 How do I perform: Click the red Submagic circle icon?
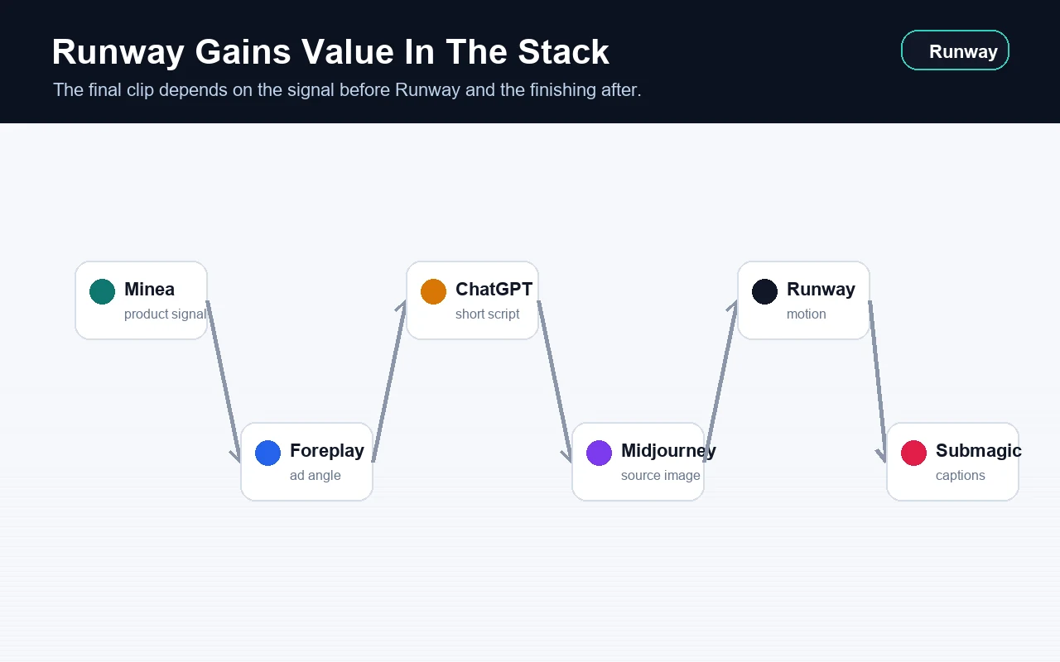point(913,453)
